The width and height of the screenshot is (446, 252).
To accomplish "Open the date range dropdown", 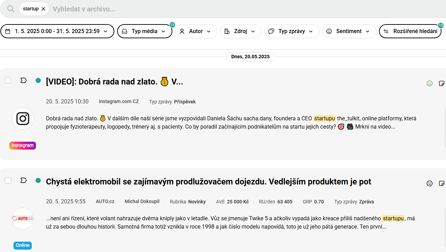I will [57, 31].
